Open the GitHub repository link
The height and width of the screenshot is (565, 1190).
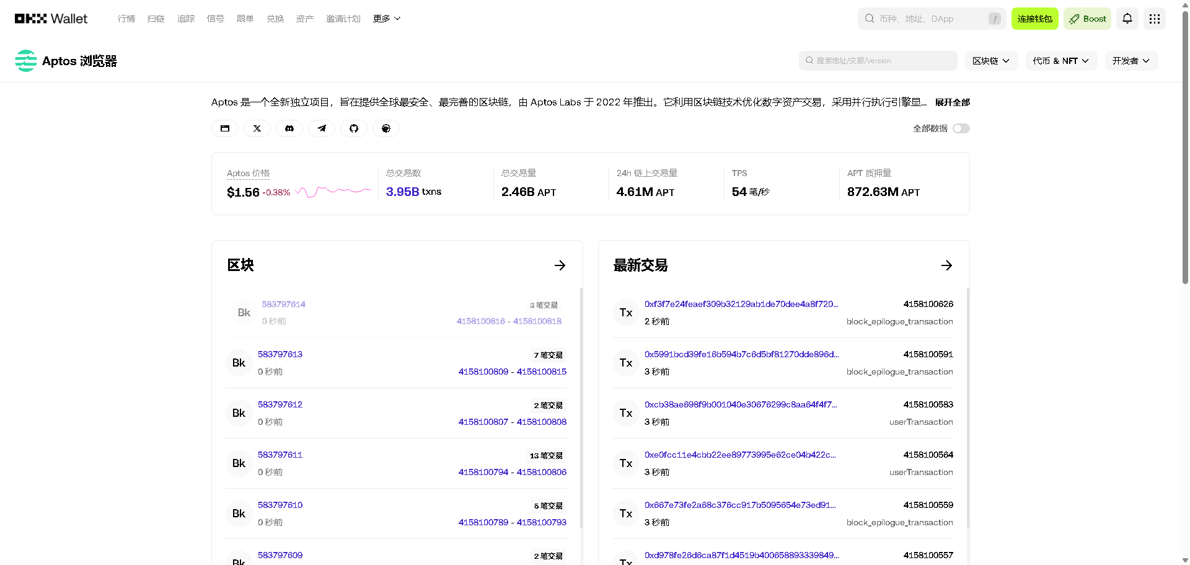coord(354,128)
